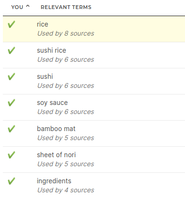This screenshot has height=198, width=185.
Task: Click the green checkmark beside sheet of nori
Action: click(11, 155)
